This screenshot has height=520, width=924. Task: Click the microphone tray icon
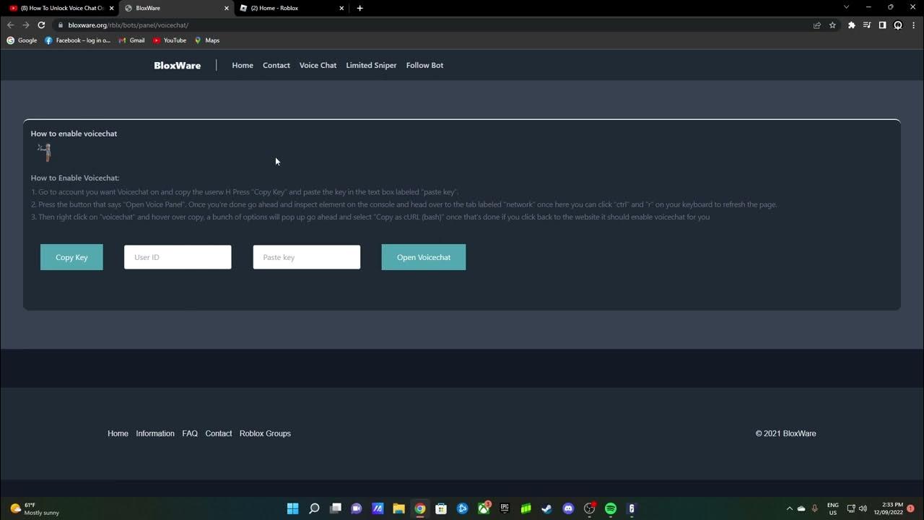[x=815, y=508]
